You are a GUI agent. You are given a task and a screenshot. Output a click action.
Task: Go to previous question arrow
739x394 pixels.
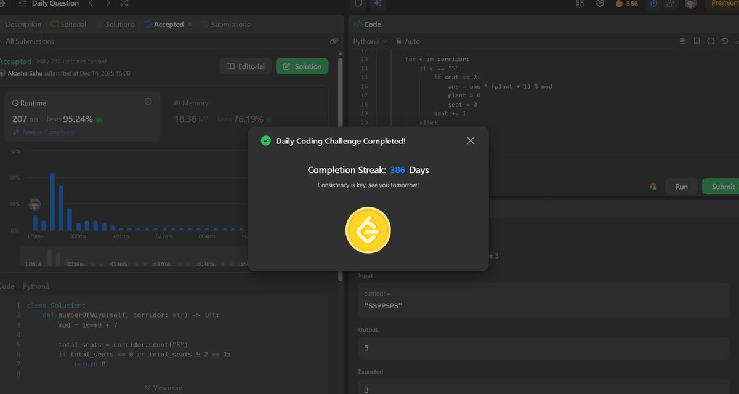click(91, 4)
